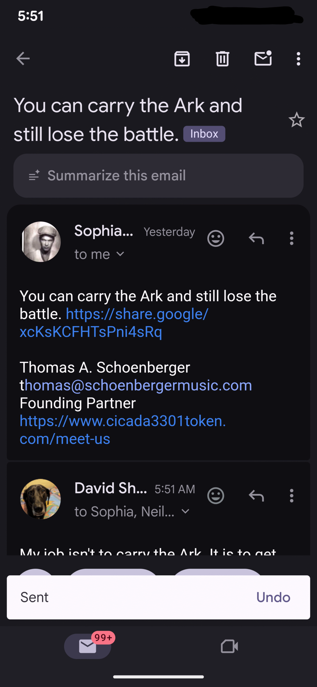The image size is (317, 687).
Task: Switch to the Mail tab
Action: (88, 646)
